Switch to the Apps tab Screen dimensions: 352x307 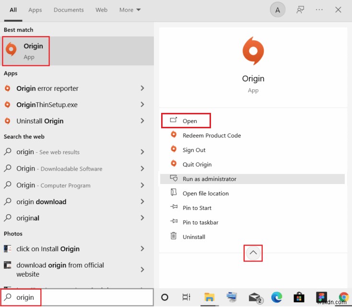click(x=35, y=10)
